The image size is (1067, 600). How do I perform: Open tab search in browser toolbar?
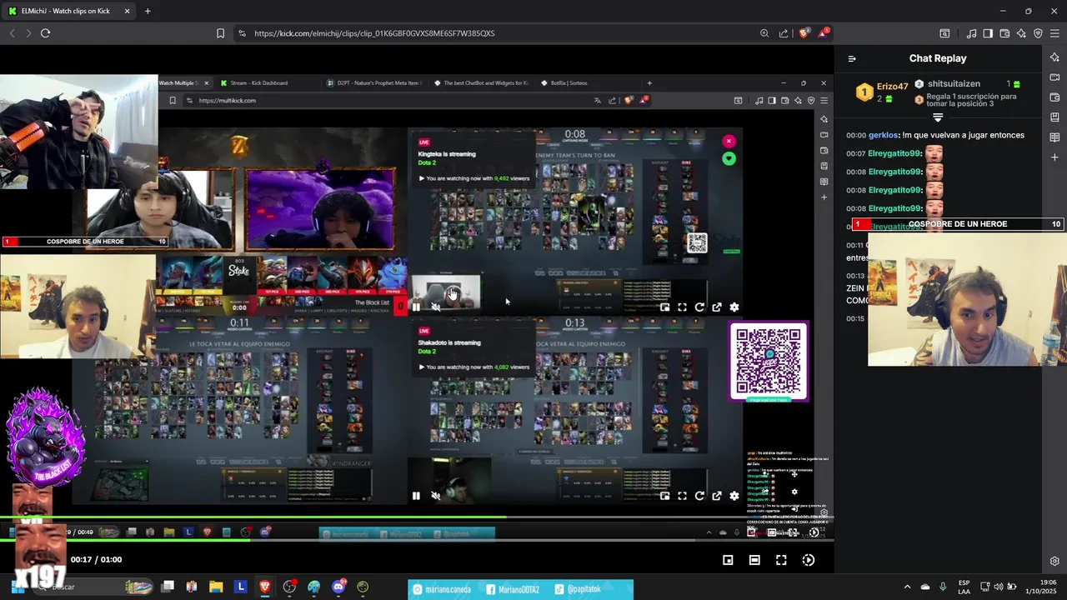pos(944,33)
